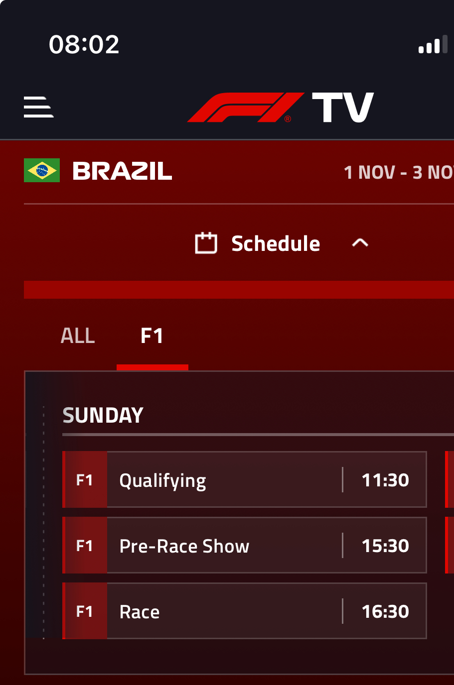The height and width of the screenshot is (685, 454).
Task: Click the 16:30 race time
Action: (x=385, y=611)
